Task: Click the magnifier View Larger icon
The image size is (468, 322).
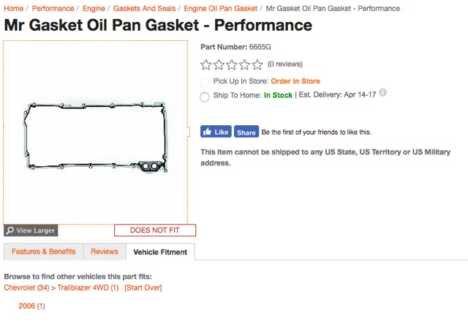Action: (10, 231)
